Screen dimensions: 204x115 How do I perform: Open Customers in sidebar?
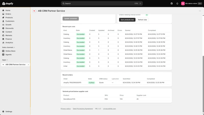10,21
